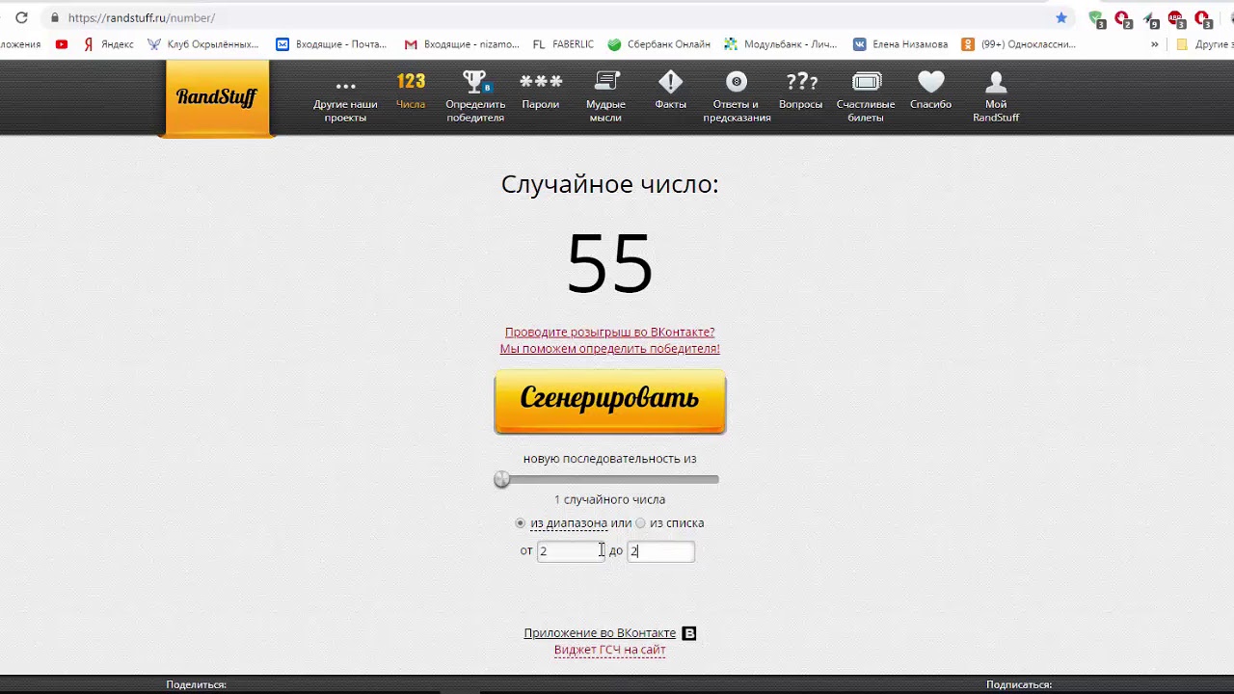Viewport: 1234px width, 694px height.
Task: Open Сбербанк Онлайн bookmark
Action: pos(659,44)
